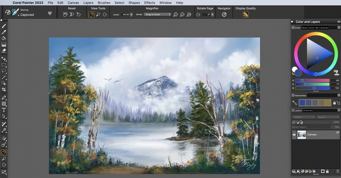
Task: Select the Dropper tool
Action: [4, 32]
